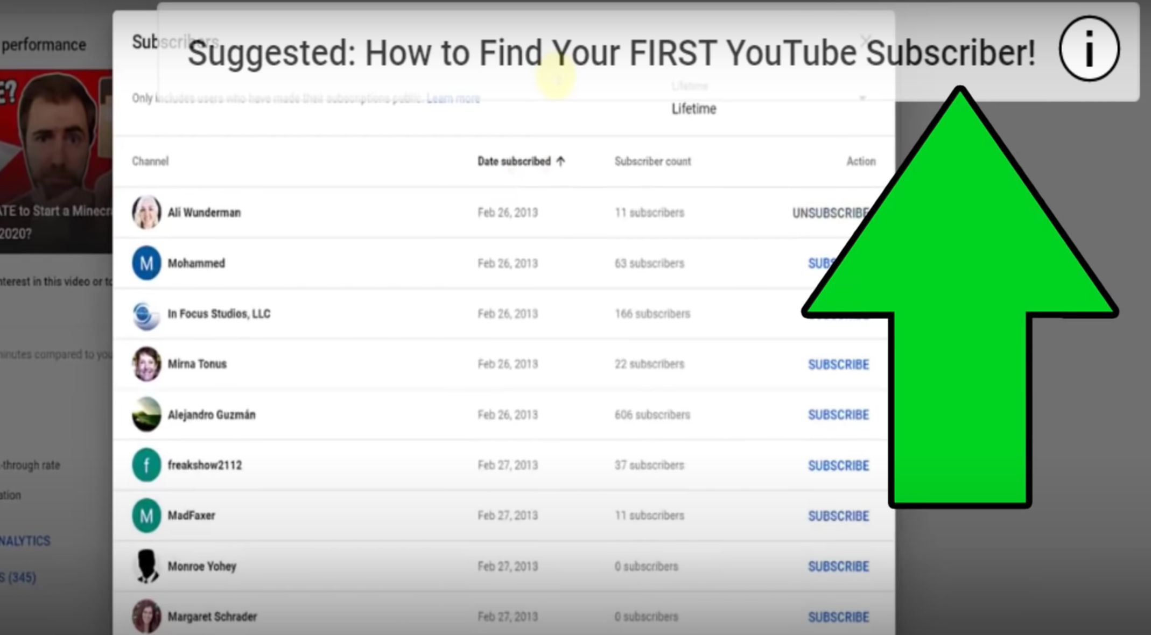Viewport: 1151px width, 635px height.
Task: Click In Focus Studios logo avatar
Action: click(x=146, y=314)
